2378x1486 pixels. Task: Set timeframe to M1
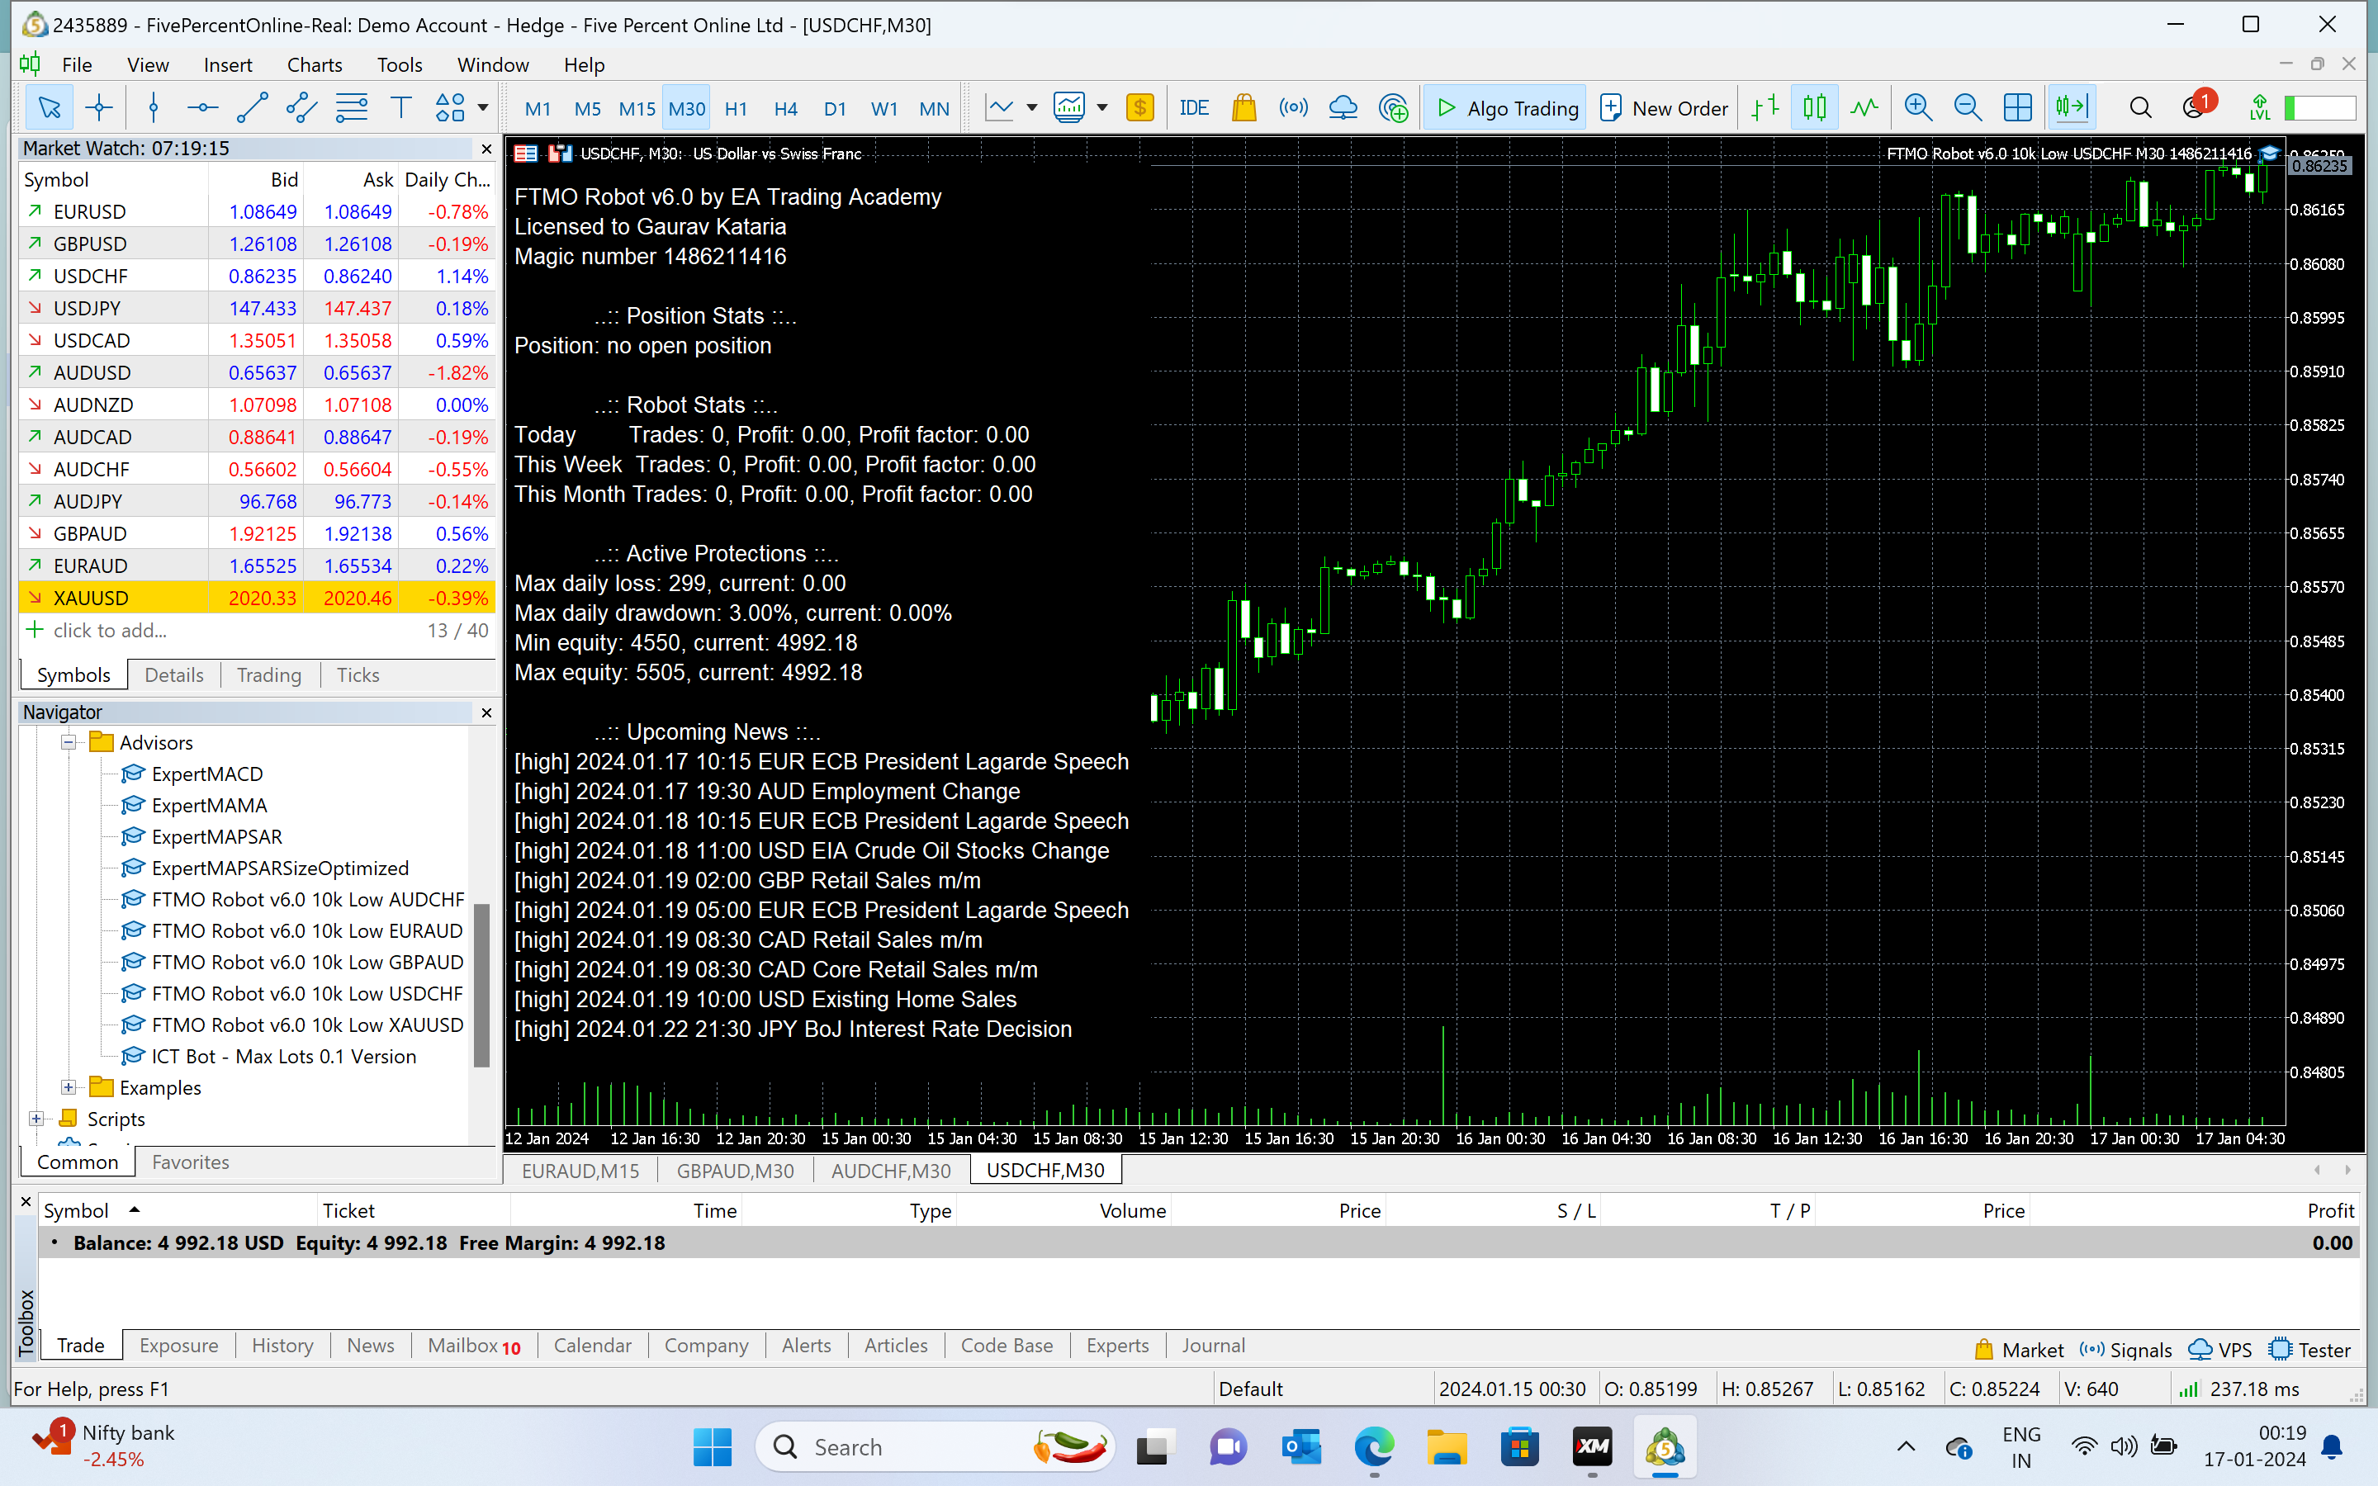(x=538, y=108)
